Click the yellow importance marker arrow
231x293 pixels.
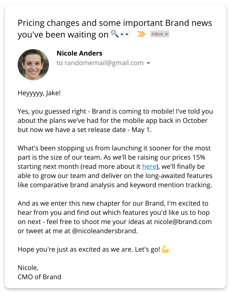pyautogui.click(x=141, y=34)
